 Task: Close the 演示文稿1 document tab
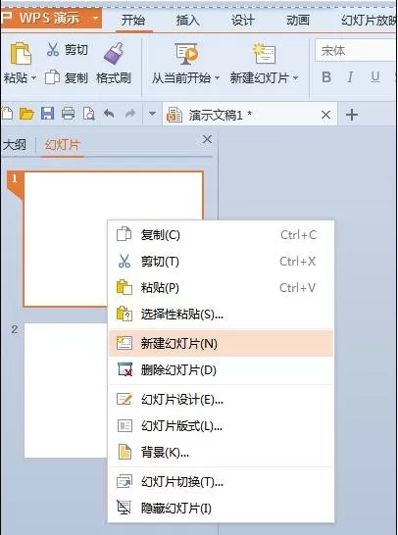[325, 115]
